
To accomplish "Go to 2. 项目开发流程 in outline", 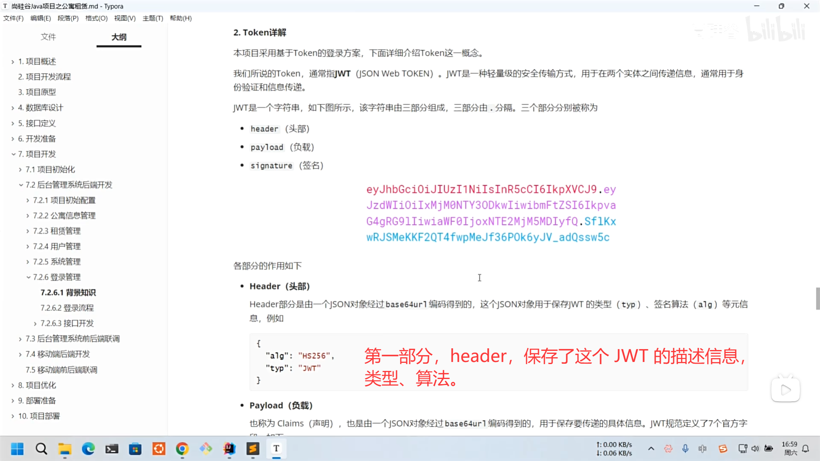I will click(44, 77).
